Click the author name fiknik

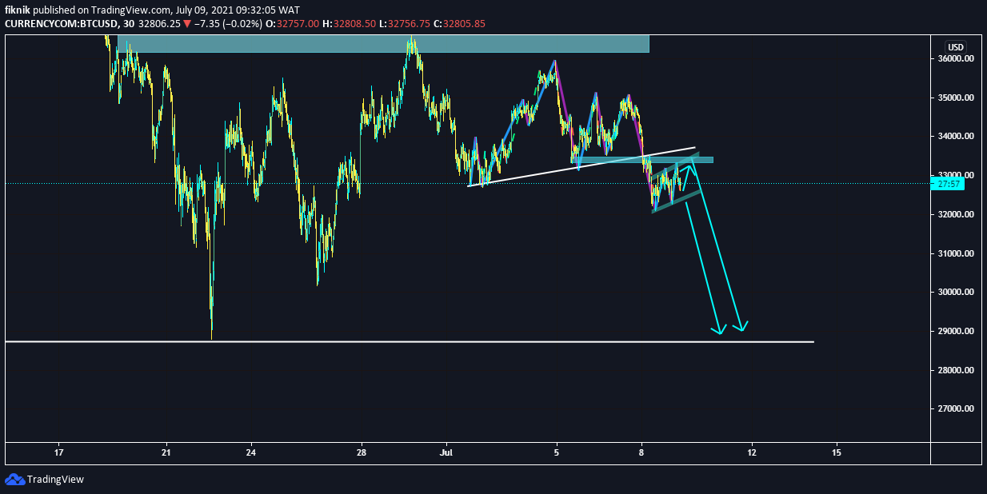18,10
